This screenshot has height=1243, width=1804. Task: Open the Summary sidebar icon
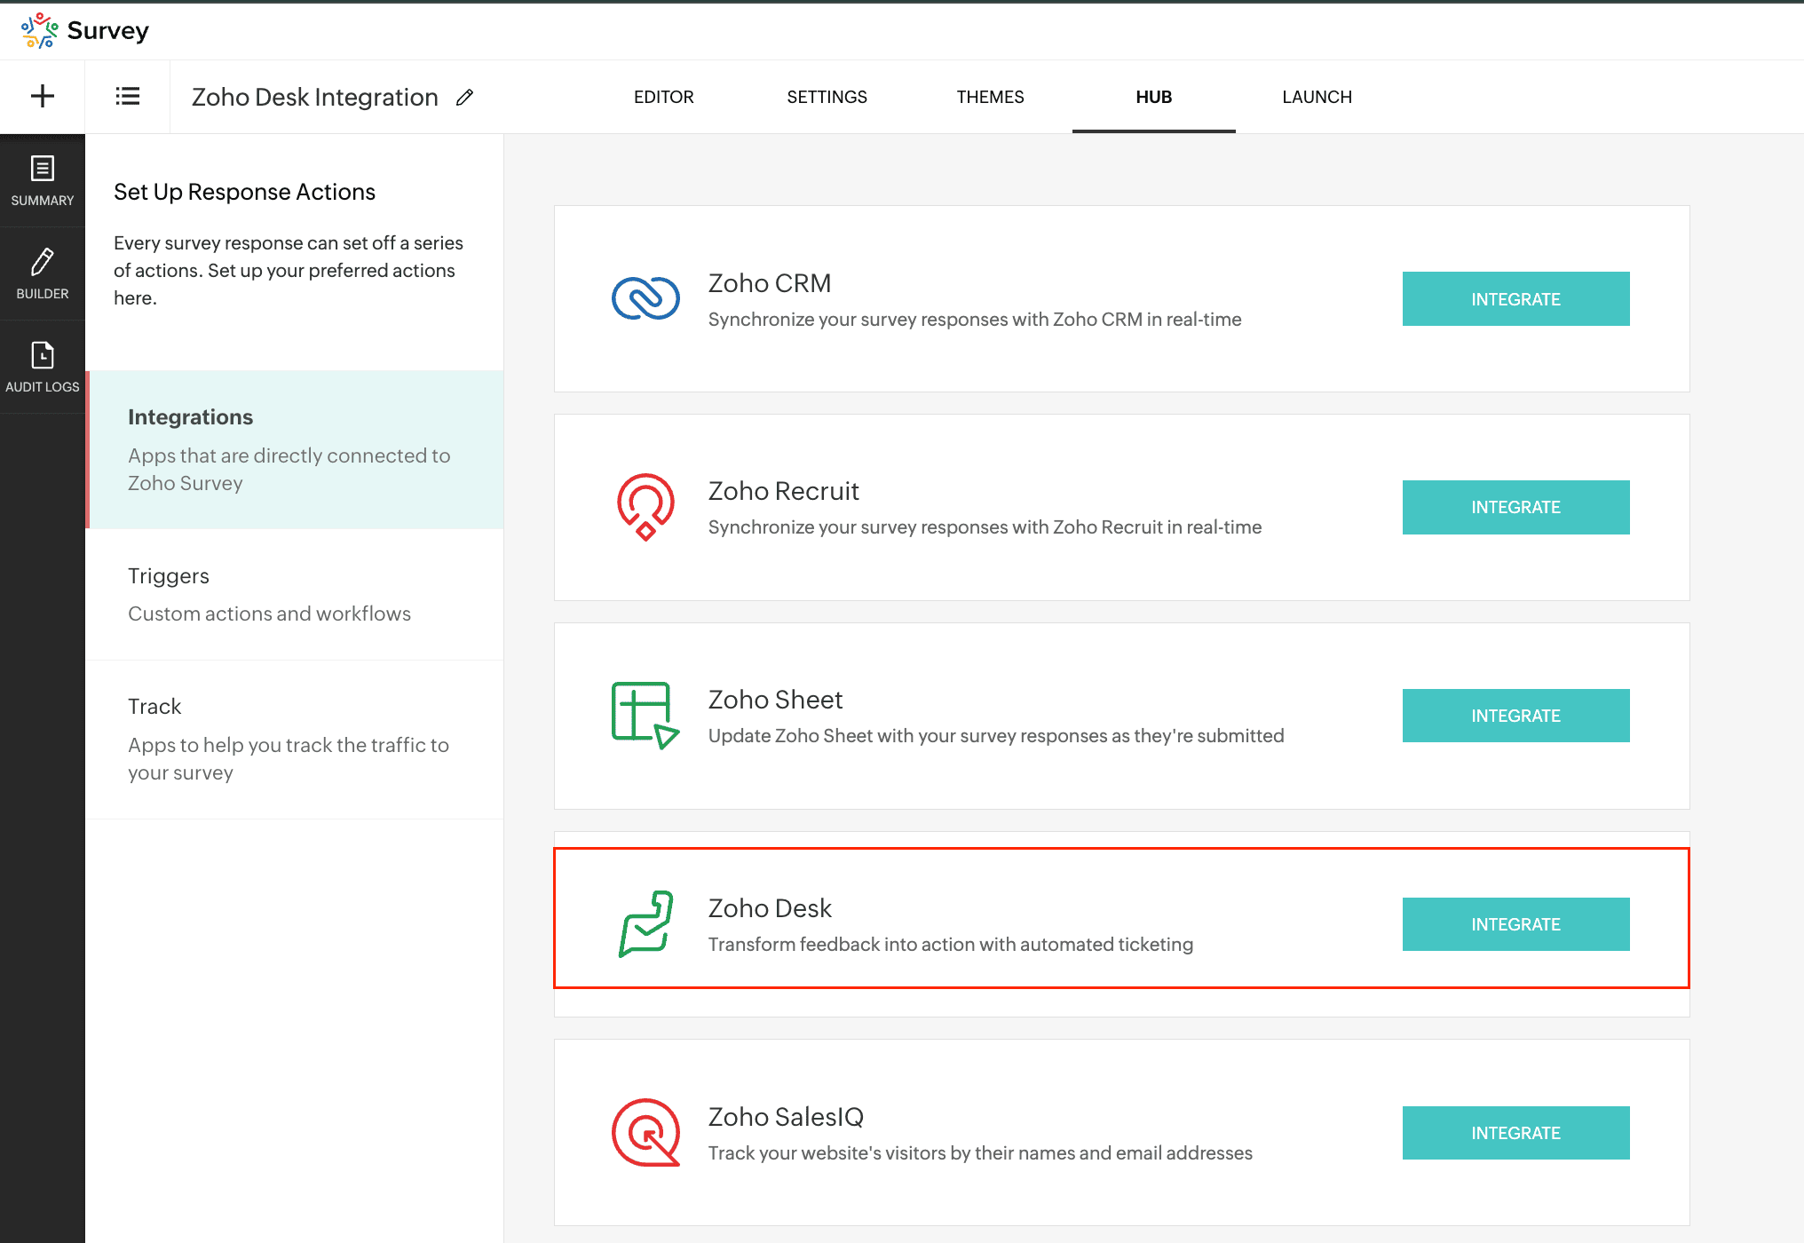click(x=43, y=181)
